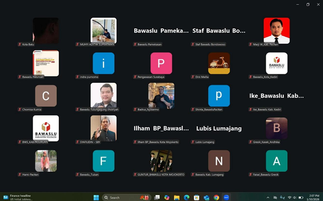Select BWS_KAB.PASURUAN Bawaslu logo tile
Viewport: 323px width, 201px height.
(x=46, y=128)
